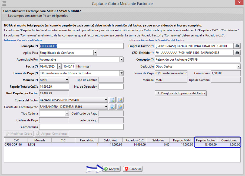Click the No. de Operación field
This screenshot has height=176, width=245.
click(x=111, y=86)
